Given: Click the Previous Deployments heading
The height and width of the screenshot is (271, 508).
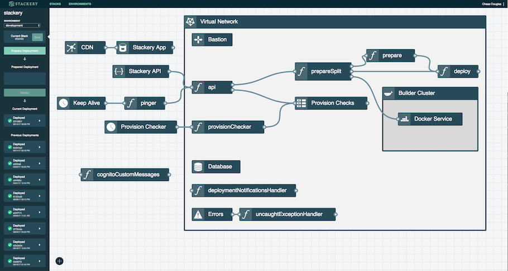Looking at the screenshot, I should (x=25, y=135).
